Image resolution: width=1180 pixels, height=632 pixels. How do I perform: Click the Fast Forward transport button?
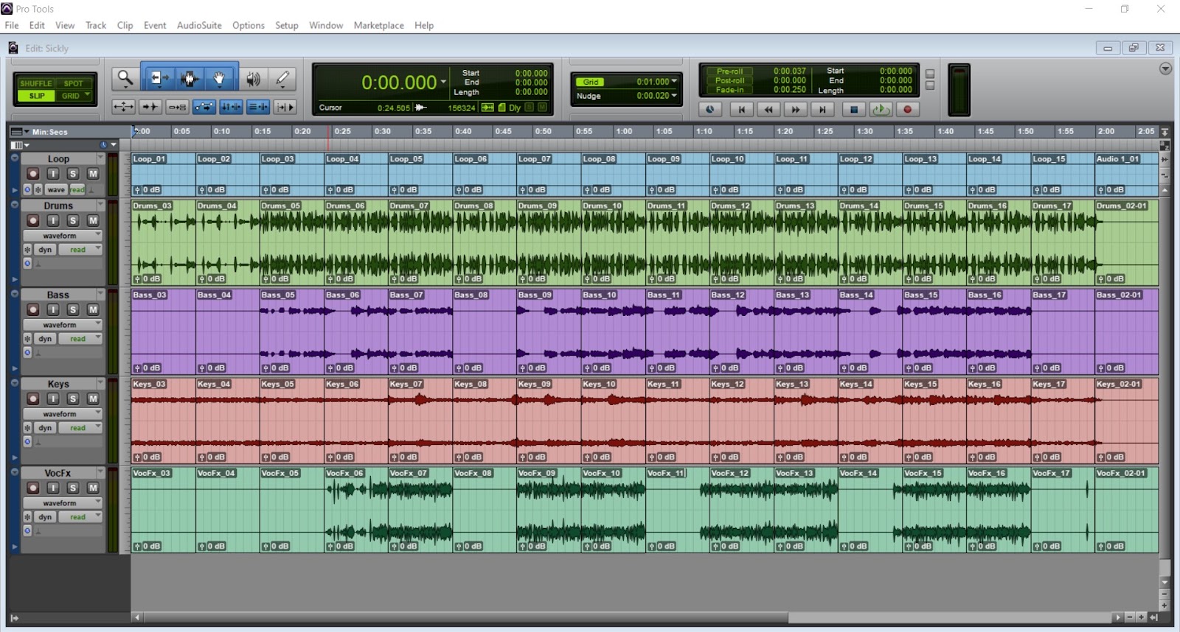click(795, 109)
